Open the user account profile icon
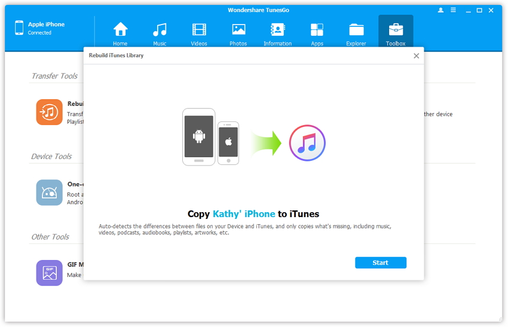This screenshot has height=327, width=508. point(440,10)
